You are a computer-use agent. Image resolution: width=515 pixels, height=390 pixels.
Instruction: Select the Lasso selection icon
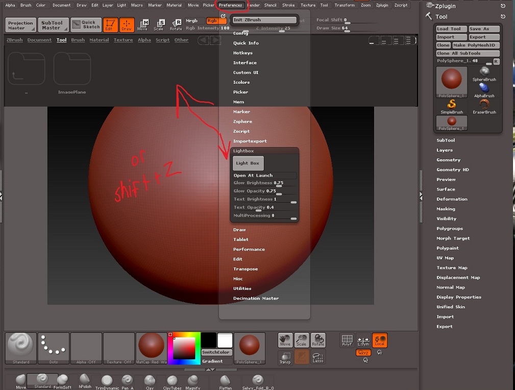tap(318, 357)
